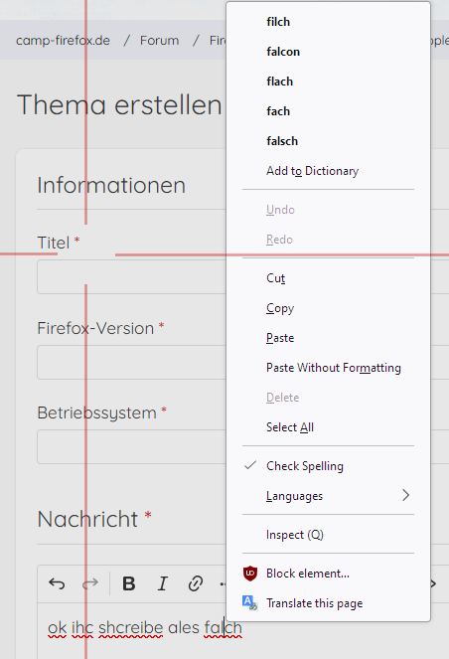Expand the Languages submenu arrow
This screenshot has height=659, width=449.
point(405,496)
